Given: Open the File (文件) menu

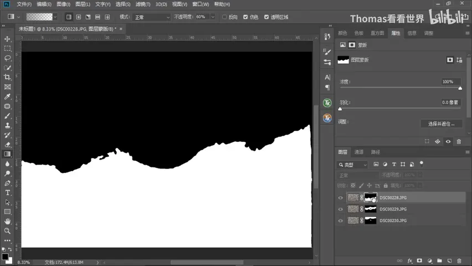Looking at the screenshot, I should [x=24, y=4].
